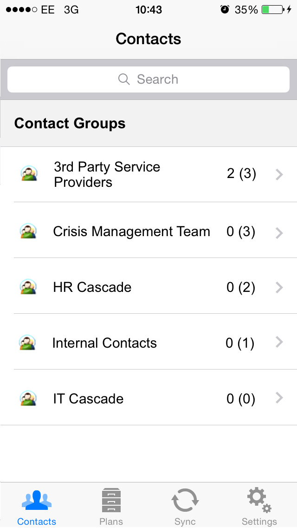Focus the Search contacts field
297x528 pixels.
(148, 79)
